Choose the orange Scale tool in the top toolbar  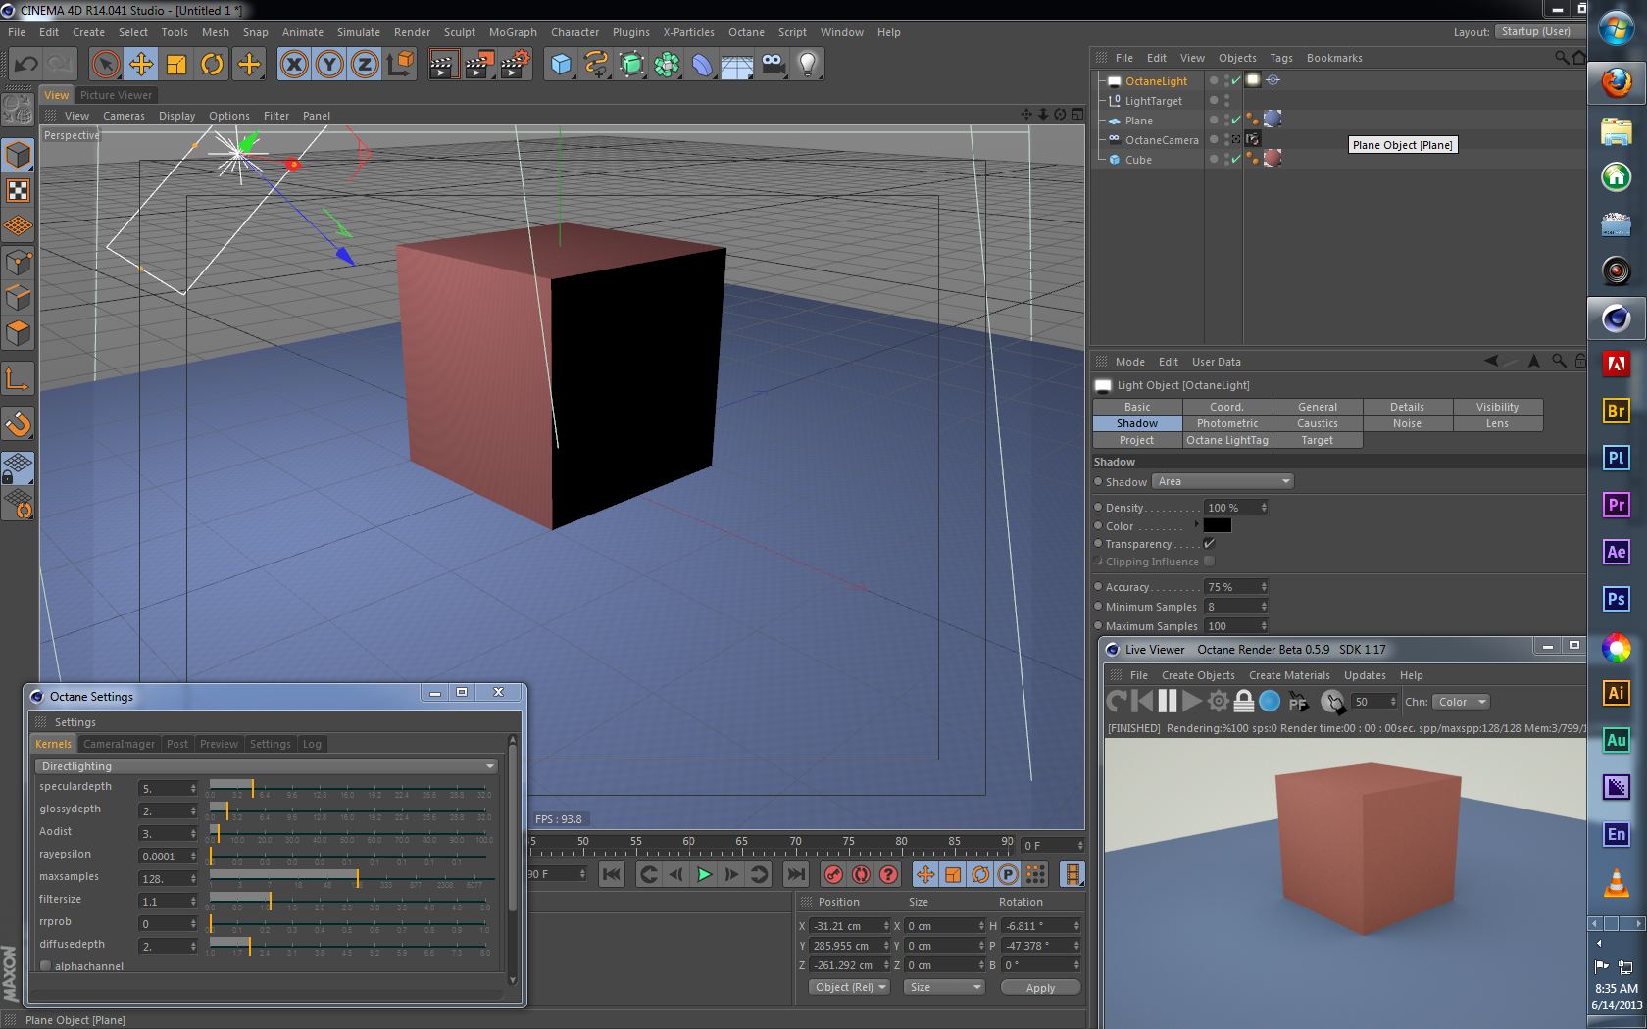(x=176, y=65)
